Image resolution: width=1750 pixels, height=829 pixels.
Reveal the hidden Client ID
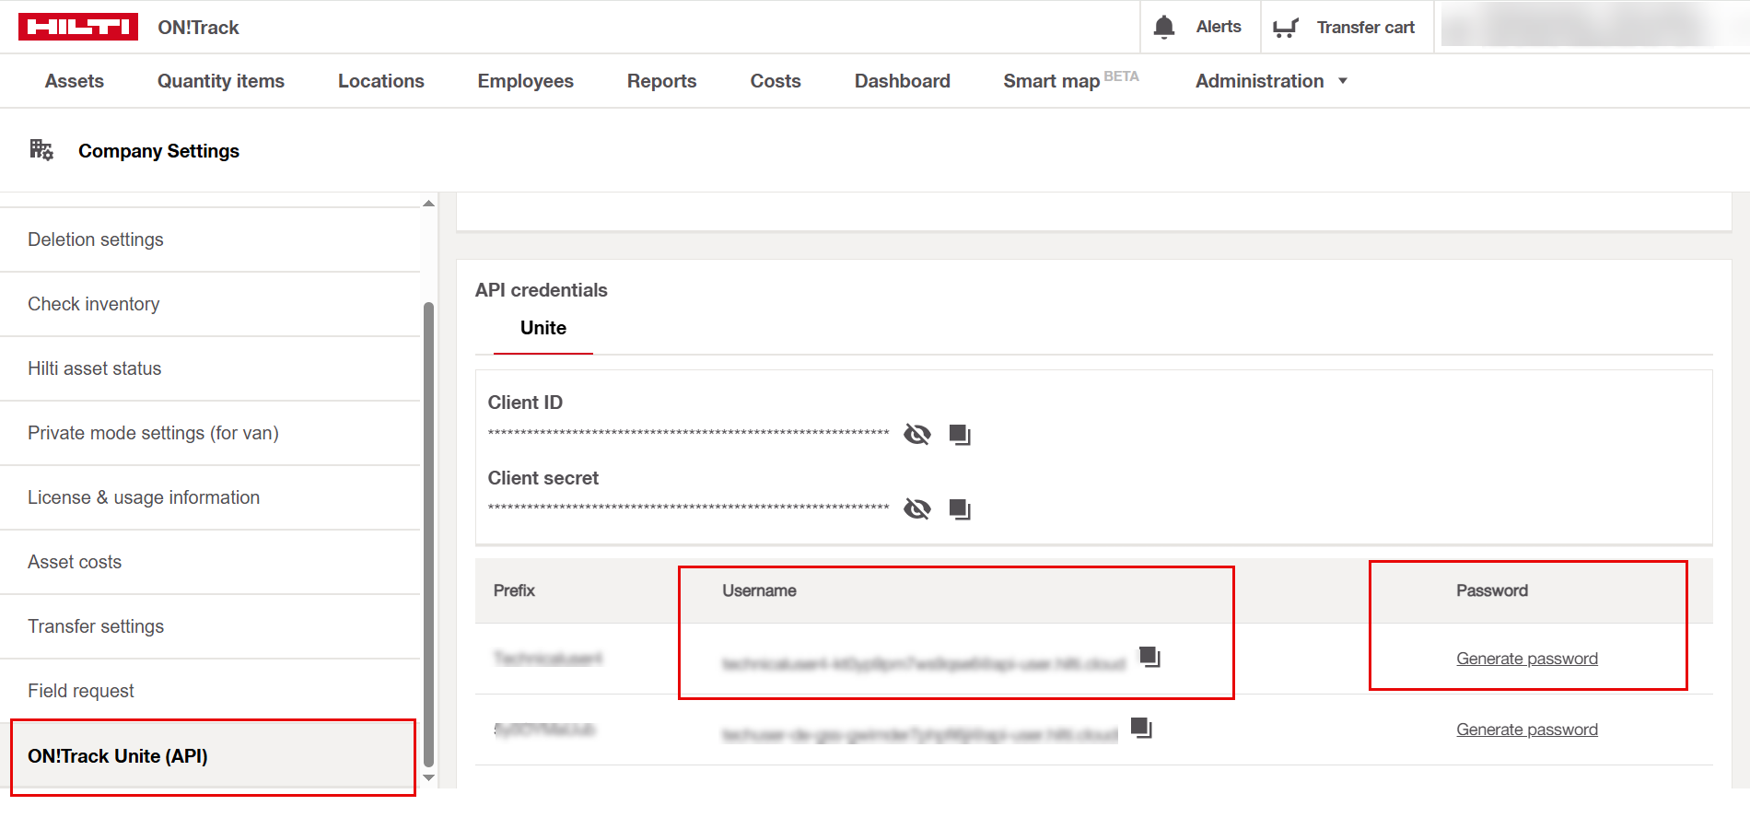click(917, 434)
